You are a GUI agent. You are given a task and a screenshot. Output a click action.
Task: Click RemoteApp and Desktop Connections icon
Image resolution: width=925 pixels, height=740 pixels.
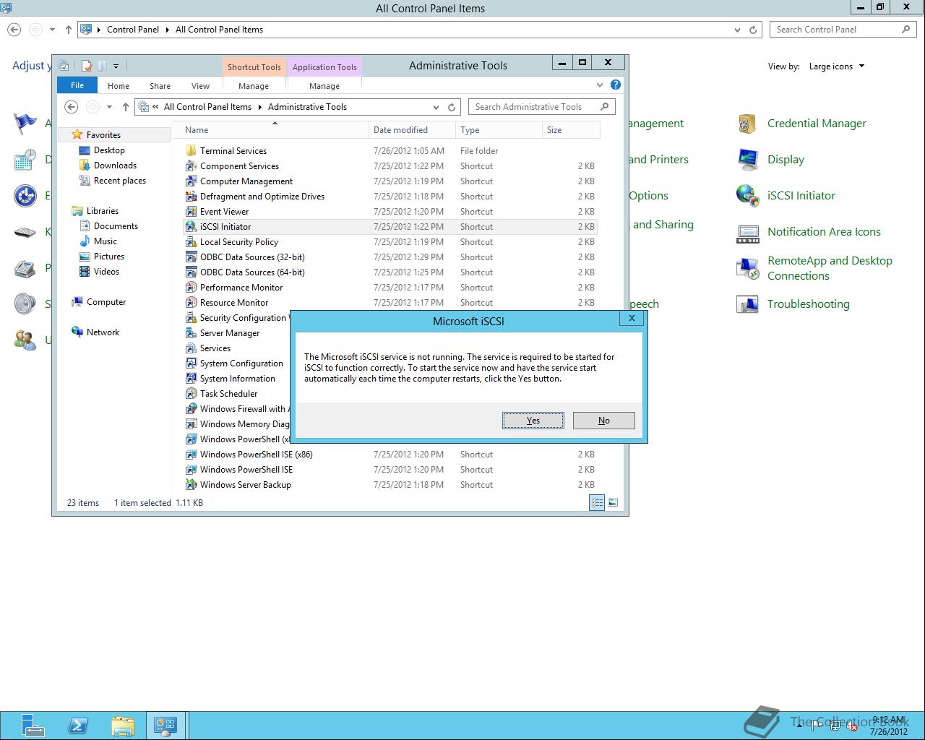tap(747, 268)
